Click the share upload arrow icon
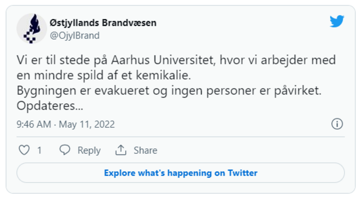Viewport: 362px width, 200px height. [121, 150]
